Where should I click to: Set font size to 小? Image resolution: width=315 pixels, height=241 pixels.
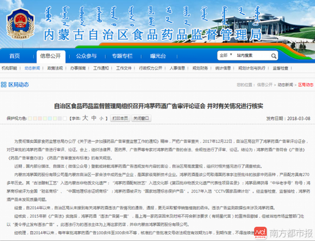click(101, 118)
